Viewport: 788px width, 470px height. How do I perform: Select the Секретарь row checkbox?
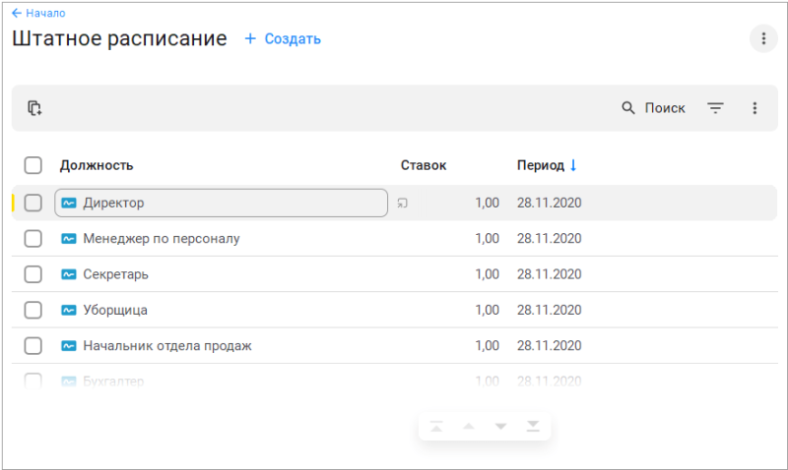pos(33,274)
